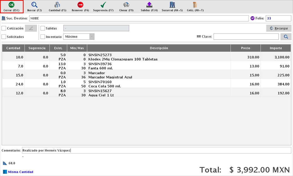Screen dimensions: 293x176
Task: Click the magnifier button beside Clave
Action: [286, 37]
